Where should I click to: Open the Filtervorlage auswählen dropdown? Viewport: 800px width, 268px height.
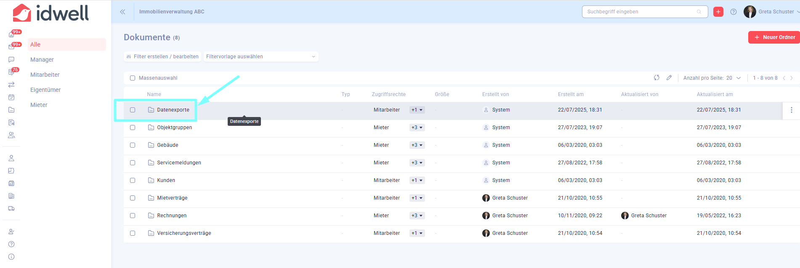pyautogui.click(x=260, y=57)
